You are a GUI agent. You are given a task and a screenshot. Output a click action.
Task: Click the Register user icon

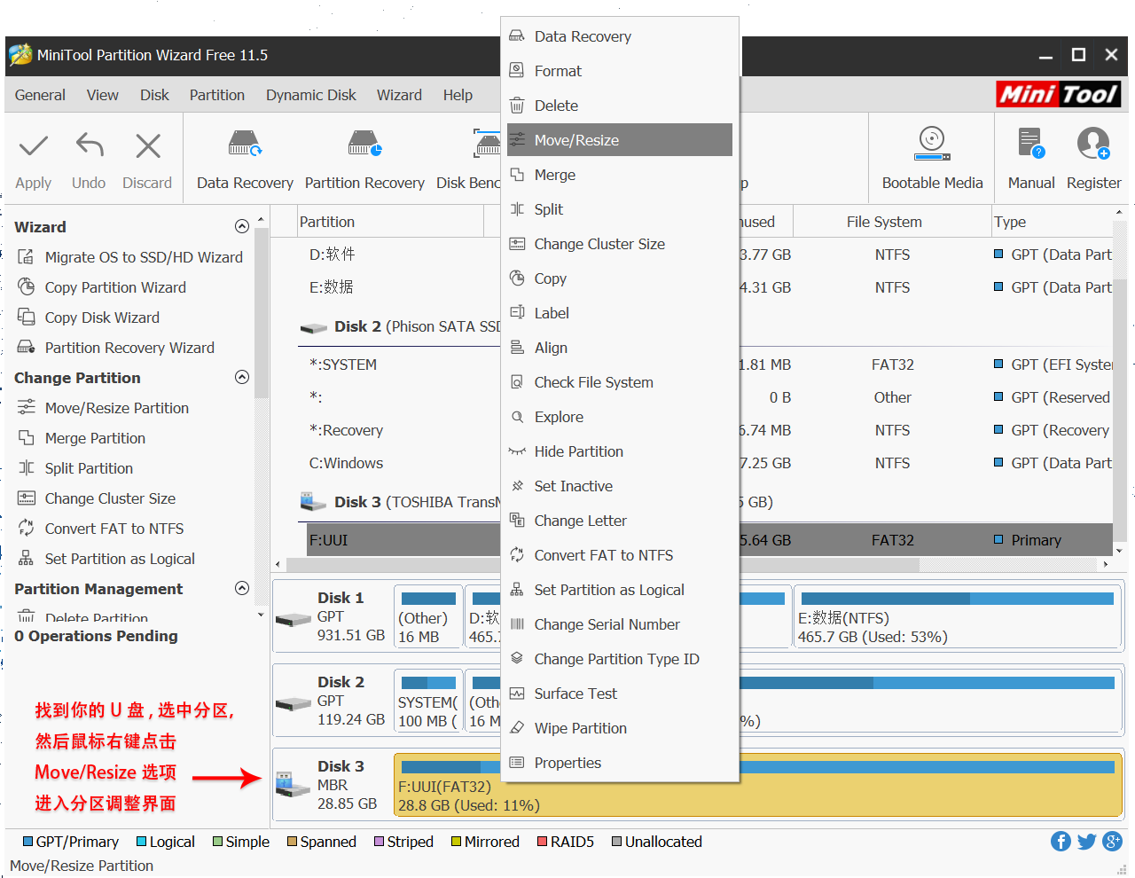click(x=1093, y=144)
